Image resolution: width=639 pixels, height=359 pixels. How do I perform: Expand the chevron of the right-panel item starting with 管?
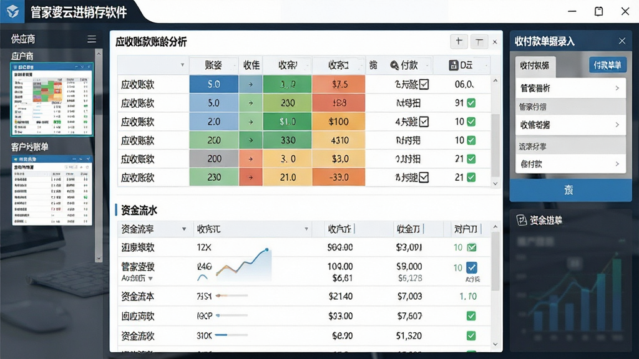coord(617,88)
